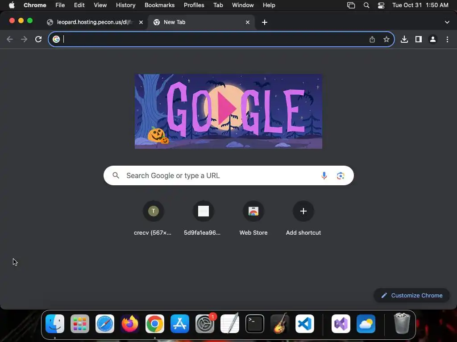The width and height of the screenshot is (457, 342).
Task: Click Customize Chrome button
Action: (x=411, y=296)
